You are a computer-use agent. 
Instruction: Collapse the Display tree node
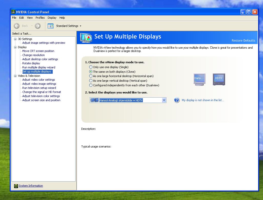pyautogui.click(x=15, y=47)
